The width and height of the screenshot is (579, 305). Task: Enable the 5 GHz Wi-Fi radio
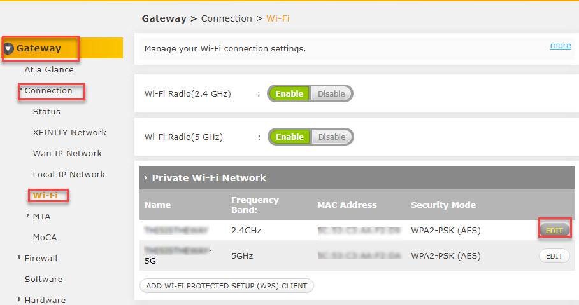click(289, 137)
